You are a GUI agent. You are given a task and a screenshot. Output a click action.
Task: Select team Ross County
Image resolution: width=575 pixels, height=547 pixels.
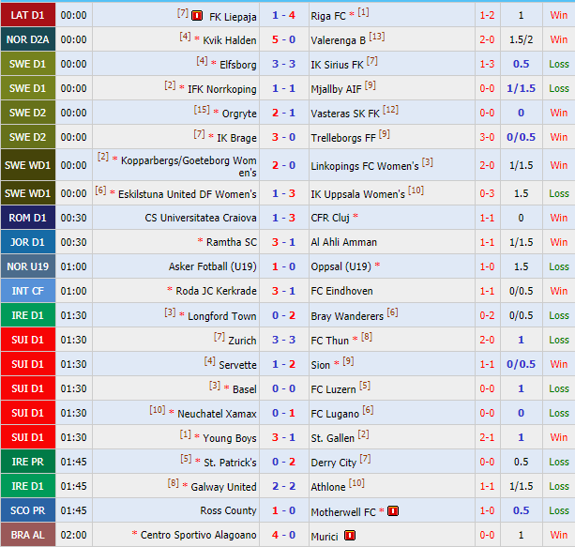click(228, 510)
